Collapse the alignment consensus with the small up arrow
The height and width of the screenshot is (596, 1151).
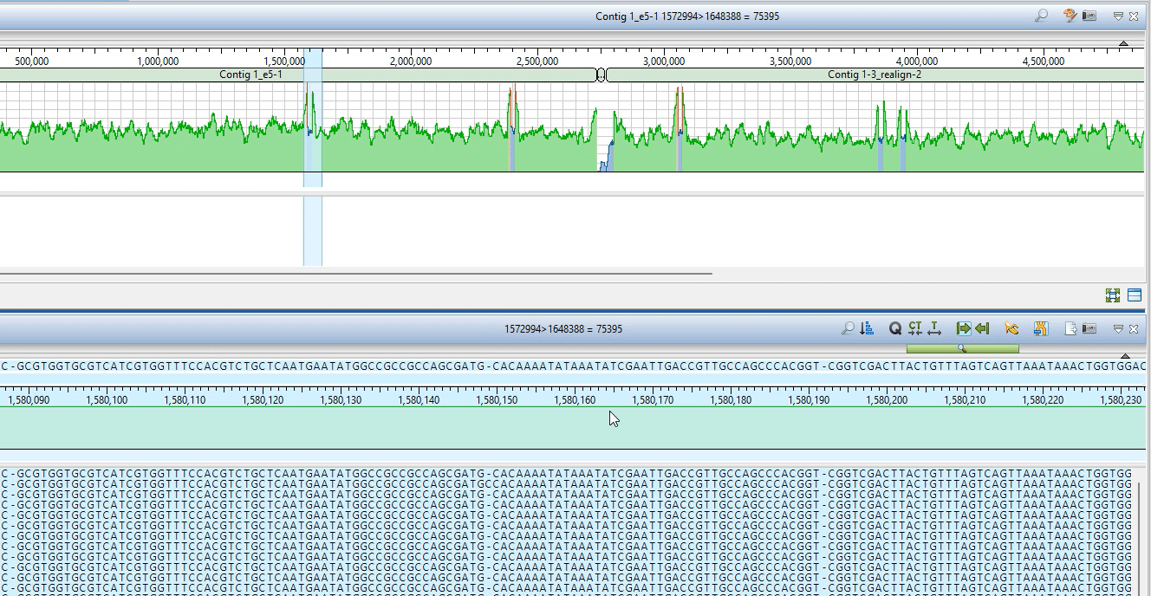[1125, 356]
